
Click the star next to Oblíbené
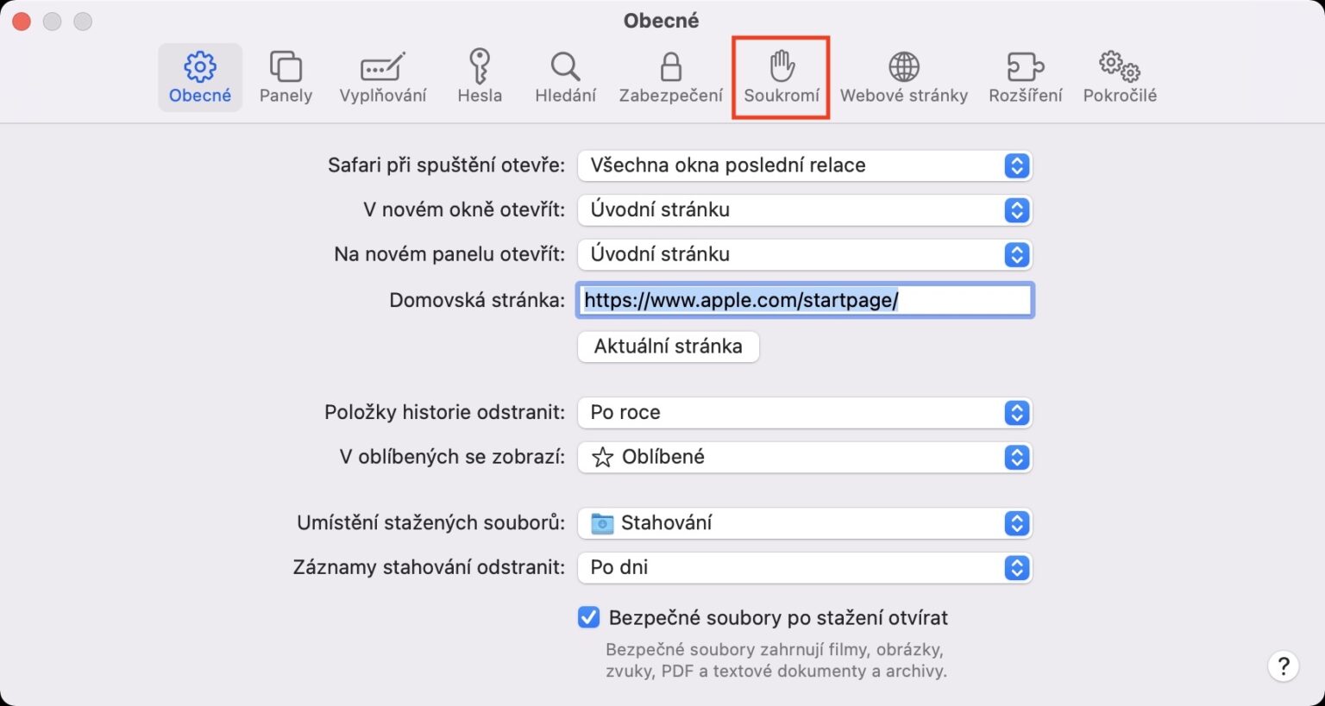click(x=604, y=457)
